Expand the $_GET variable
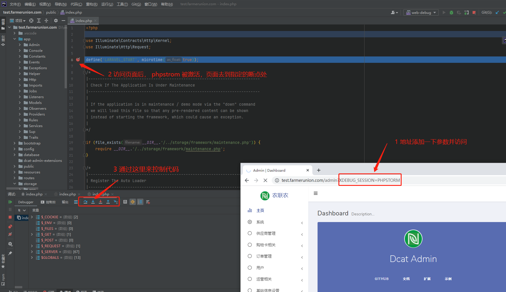The height and width of the screenshot is (292, 506). 32,234
